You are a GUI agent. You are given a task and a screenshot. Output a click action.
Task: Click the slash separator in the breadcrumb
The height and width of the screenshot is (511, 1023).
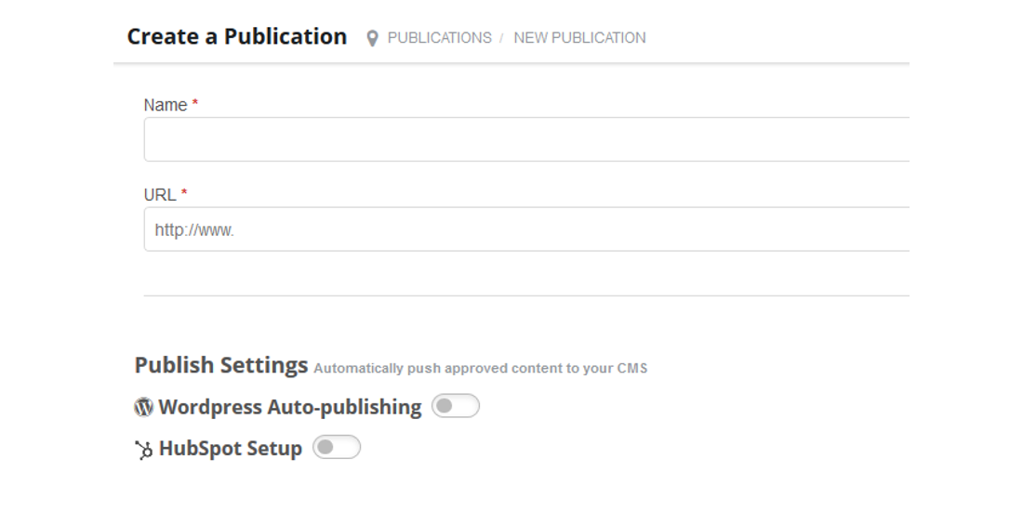pyautogui.click(x=501, y=38)
